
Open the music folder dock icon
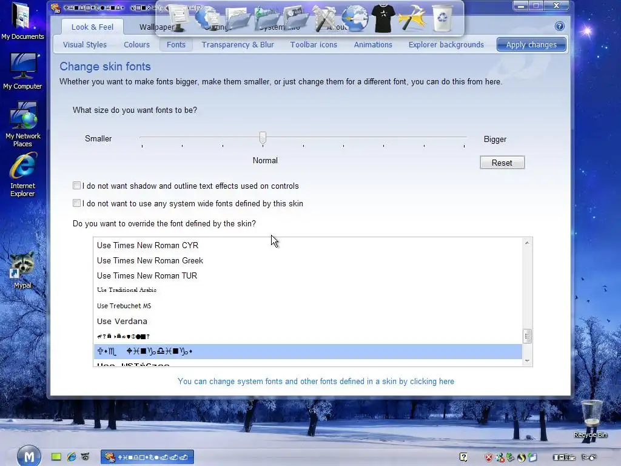pyautogui.click(x=267, y=18)
